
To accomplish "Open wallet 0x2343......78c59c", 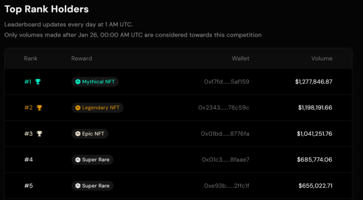I will pyautogui.click(x=224, y=108).
